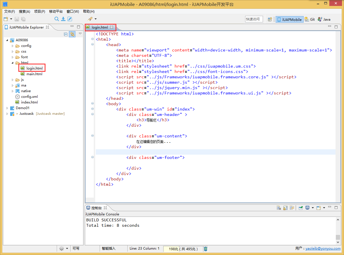344x255 pixels.
Task: Open the Open Console dropdown arrow
Action: (x=324, y=208)
